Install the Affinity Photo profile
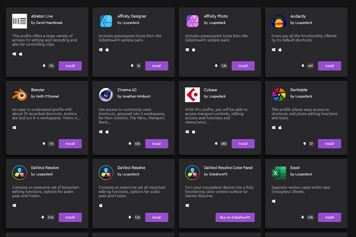The height and width of the screenshot is (237, 356). [243, 66]
